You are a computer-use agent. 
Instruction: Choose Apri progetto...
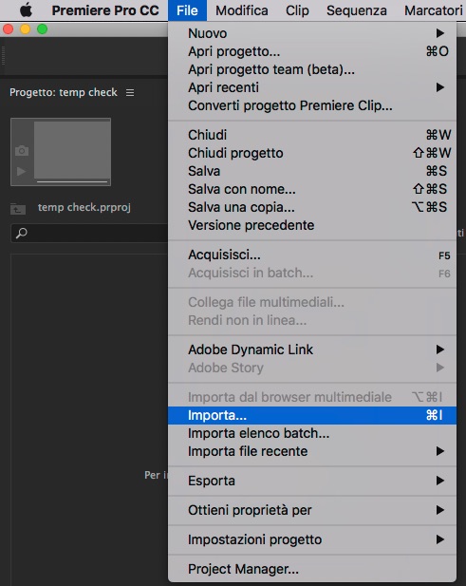tap(312, 51)
